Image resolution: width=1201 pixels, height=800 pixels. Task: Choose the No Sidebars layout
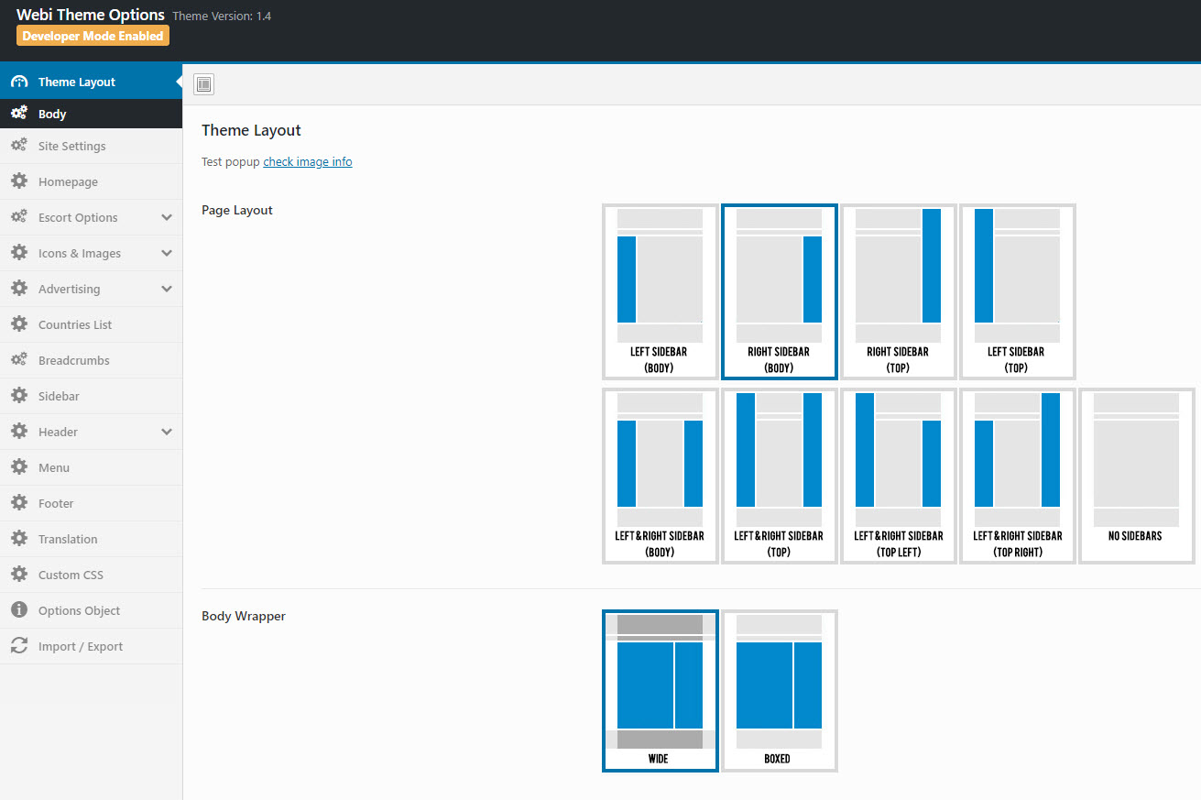tap(1136, 476)
